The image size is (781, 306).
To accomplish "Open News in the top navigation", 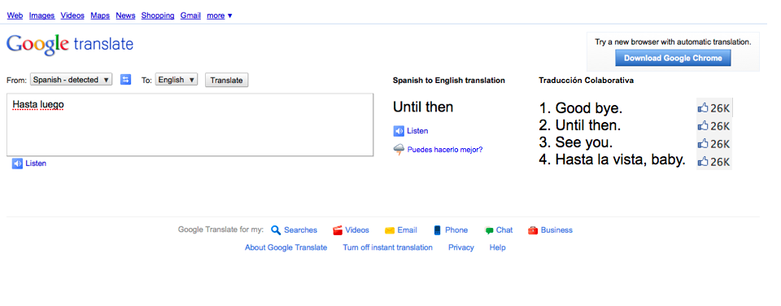I will (x=125, y=15).
